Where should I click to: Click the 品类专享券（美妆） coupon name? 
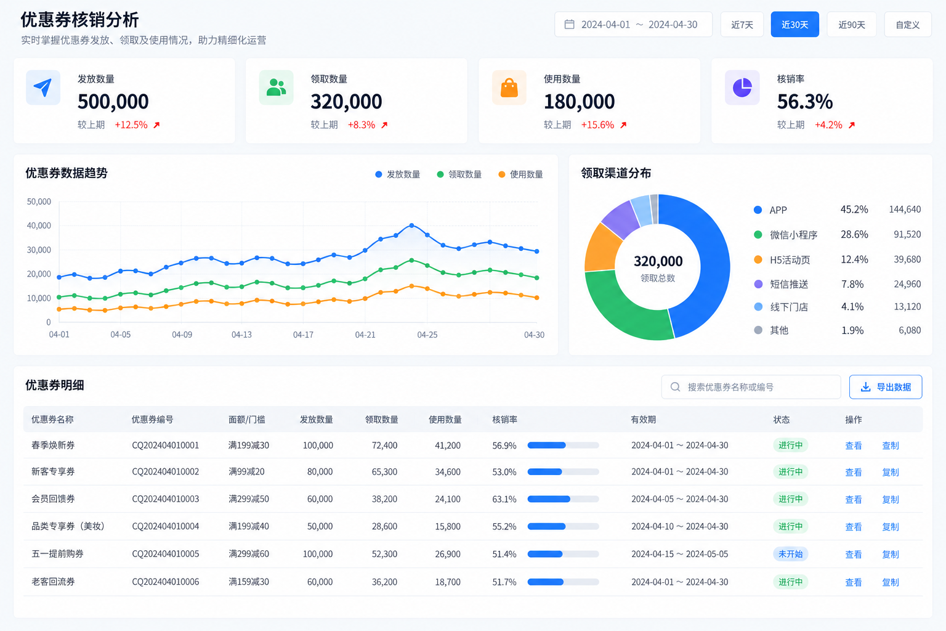tap(68, 526)
